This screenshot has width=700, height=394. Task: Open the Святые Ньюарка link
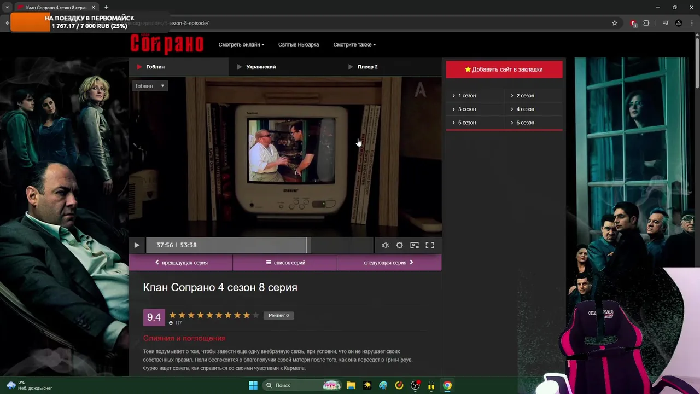(x=299, y=44)
